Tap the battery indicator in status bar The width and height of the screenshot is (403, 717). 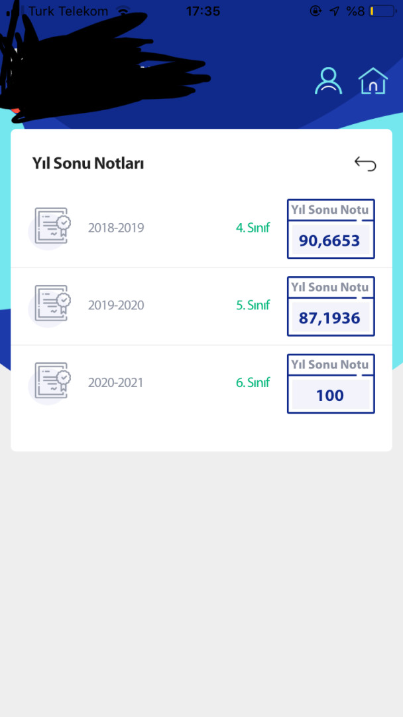(381, 11)
